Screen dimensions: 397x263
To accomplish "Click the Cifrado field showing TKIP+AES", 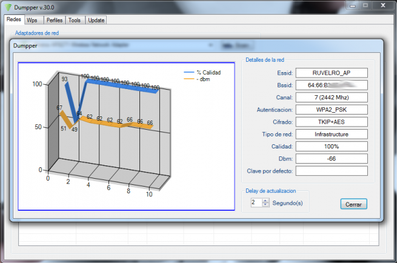I will click(332, 122).
